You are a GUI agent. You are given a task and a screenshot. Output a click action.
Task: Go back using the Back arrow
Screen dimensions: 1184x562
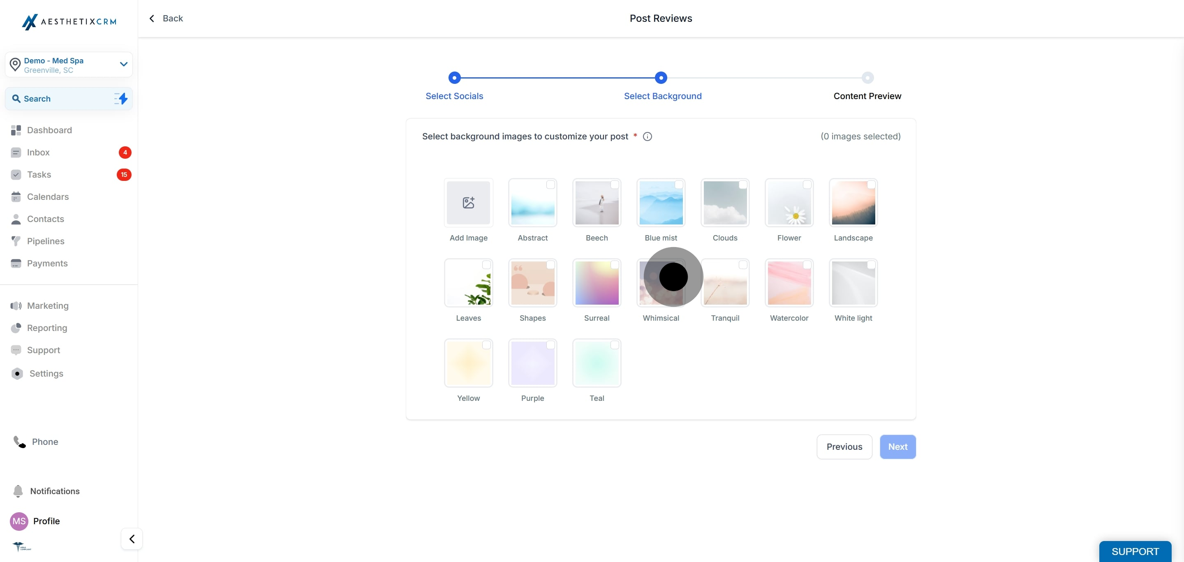166,19
